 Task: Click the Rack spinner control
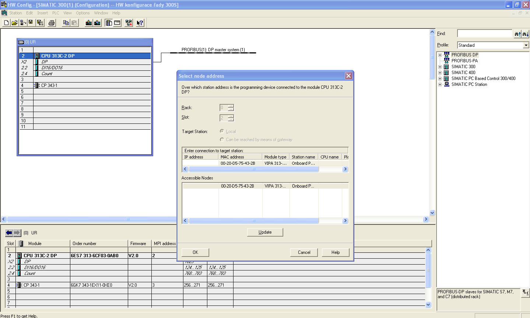tap(227, 108)
